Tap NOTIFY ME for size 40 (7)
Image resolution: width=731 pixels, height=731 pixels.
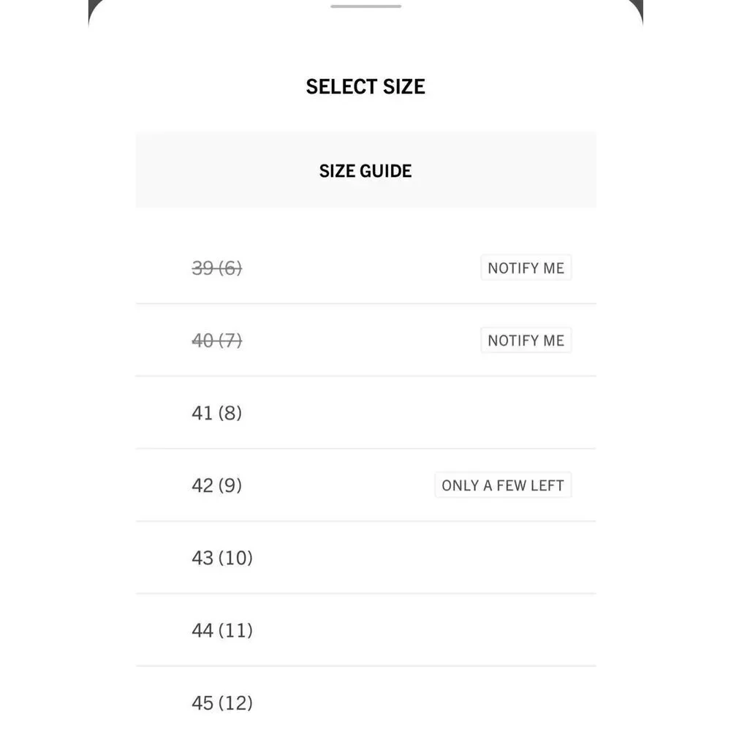coord(526,341)
